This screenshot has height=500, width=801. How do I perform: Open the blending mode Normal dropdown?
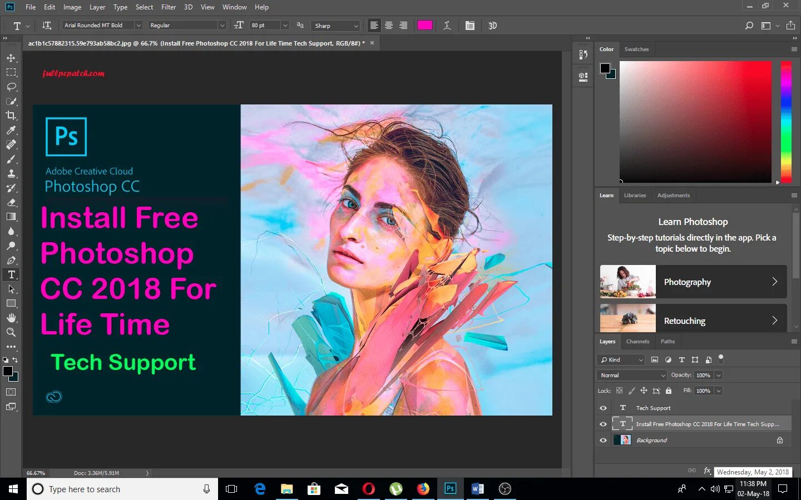(632, 376)
